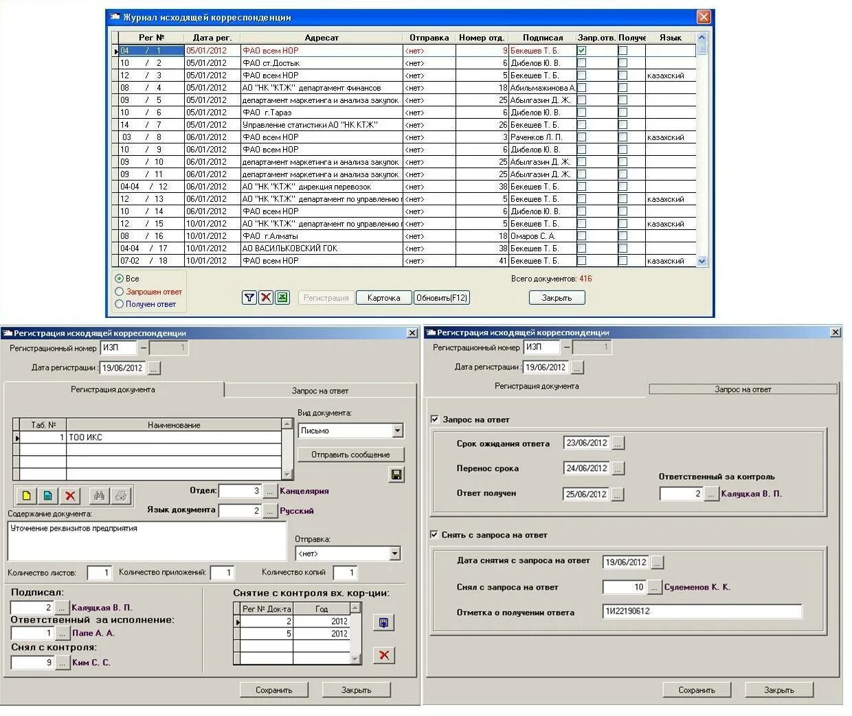Select the Все radio button

tap(120, 279)
